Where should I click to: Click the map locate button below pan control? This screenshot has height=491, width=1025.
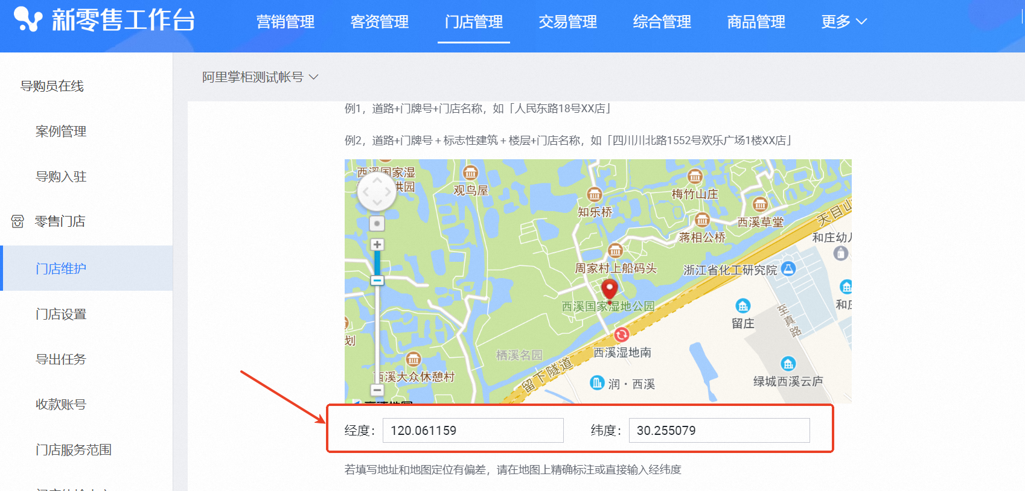(x=377, y=223)
